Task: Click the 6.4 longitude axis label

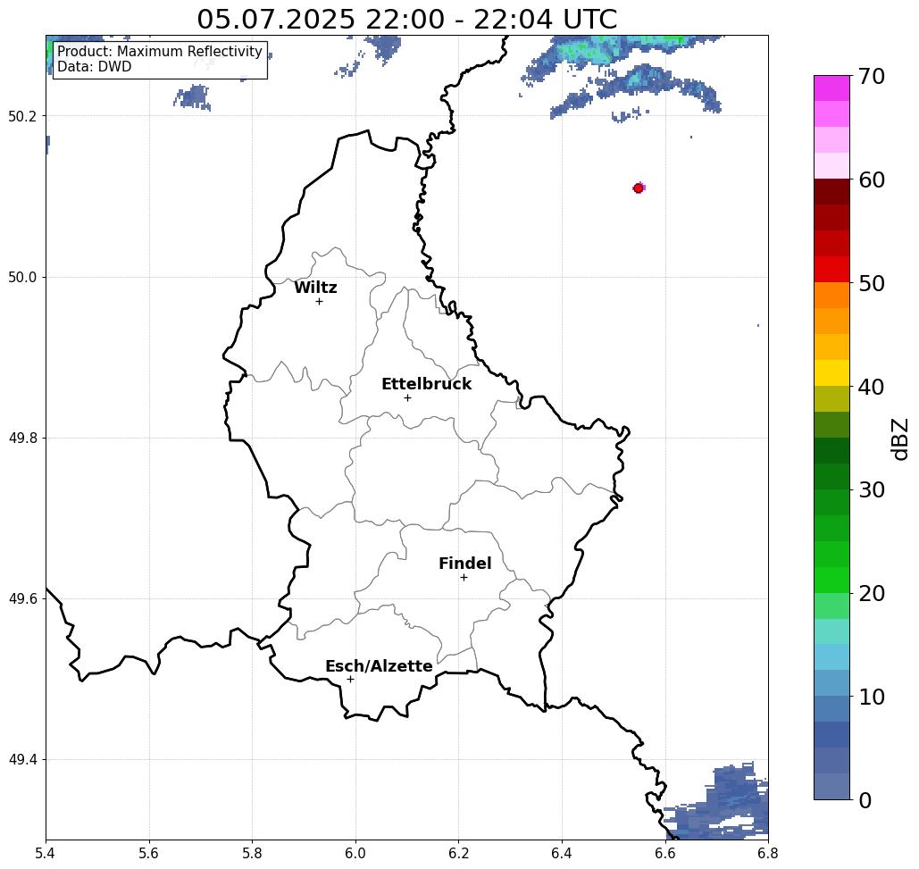Action: [562, 853]
